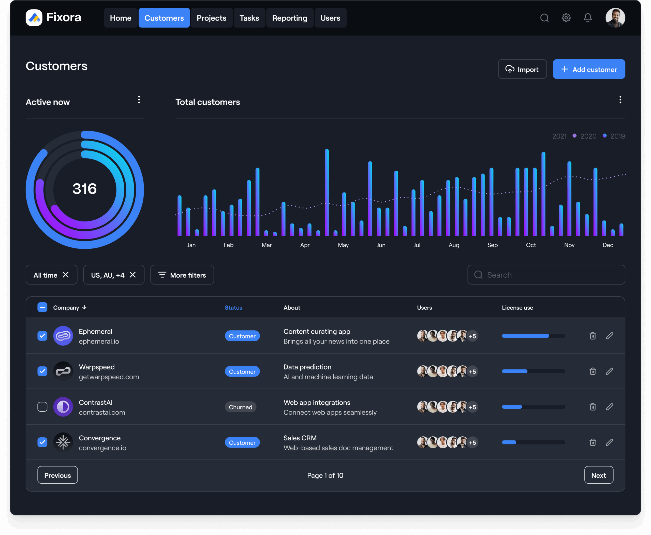Go to the Projects tab
Viewport: 651px width, 535px height.
pyautogui.click(x=212, y=18)
